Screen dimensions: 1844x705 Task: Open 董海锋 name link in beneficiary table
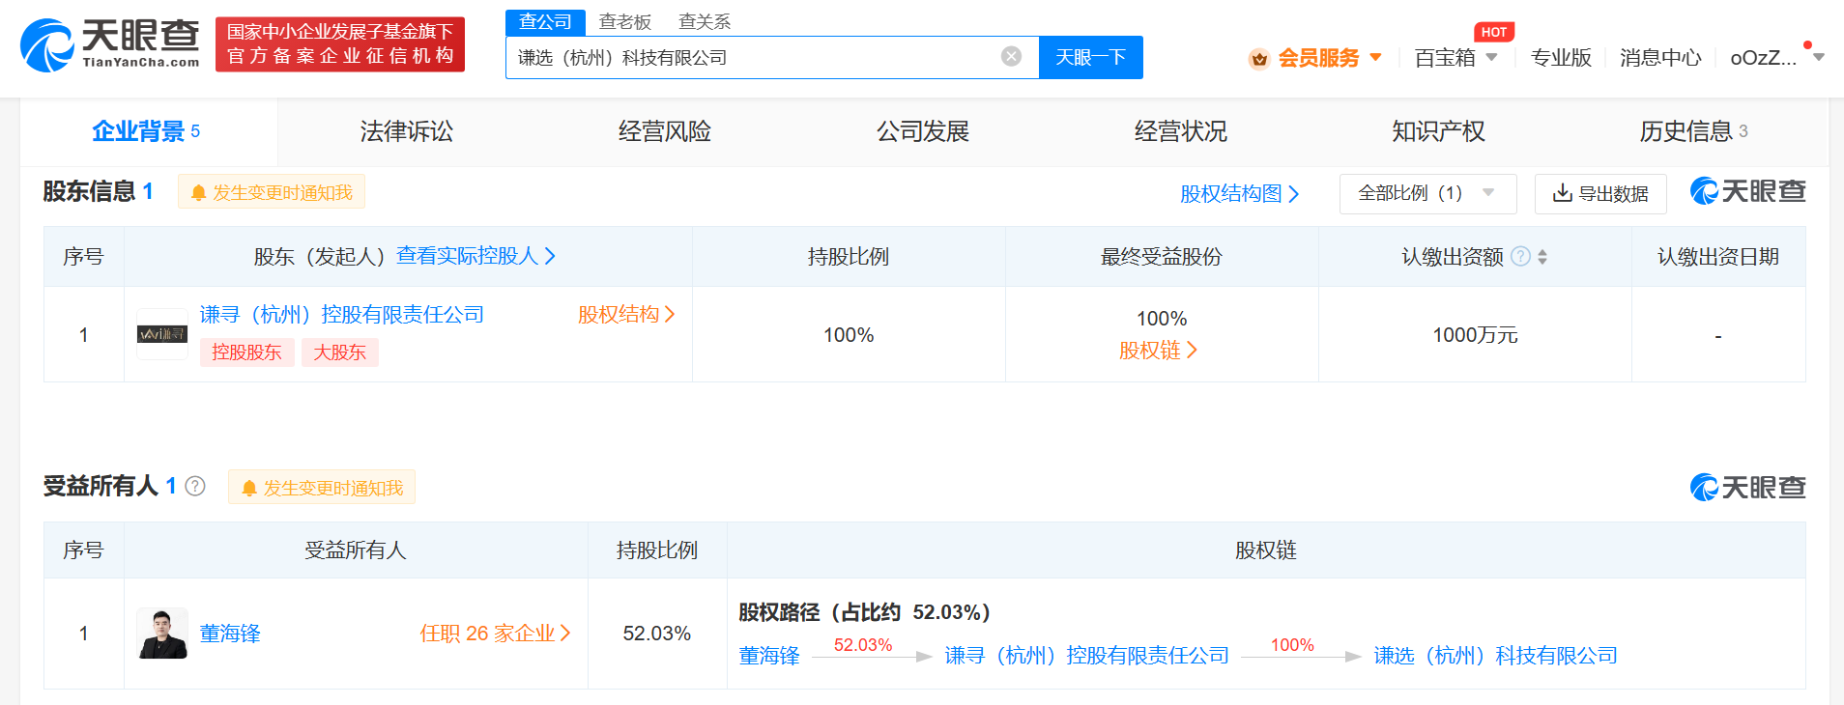(x=230, y=634)
